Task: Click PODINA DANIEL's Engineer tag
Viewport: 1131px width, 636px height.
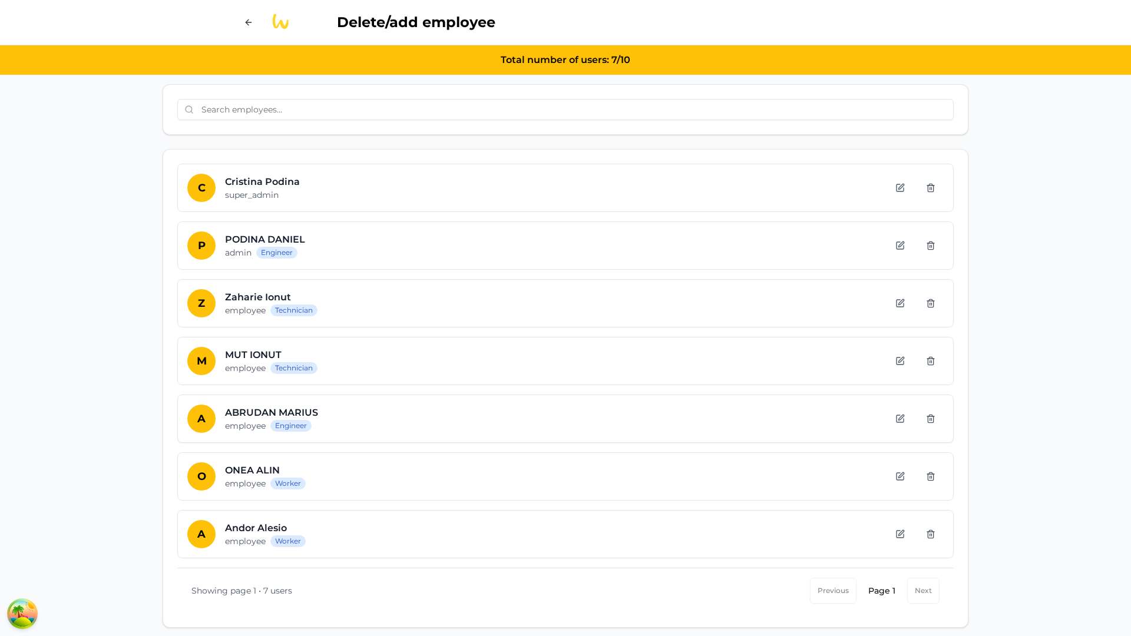Action: coord(277,253)
